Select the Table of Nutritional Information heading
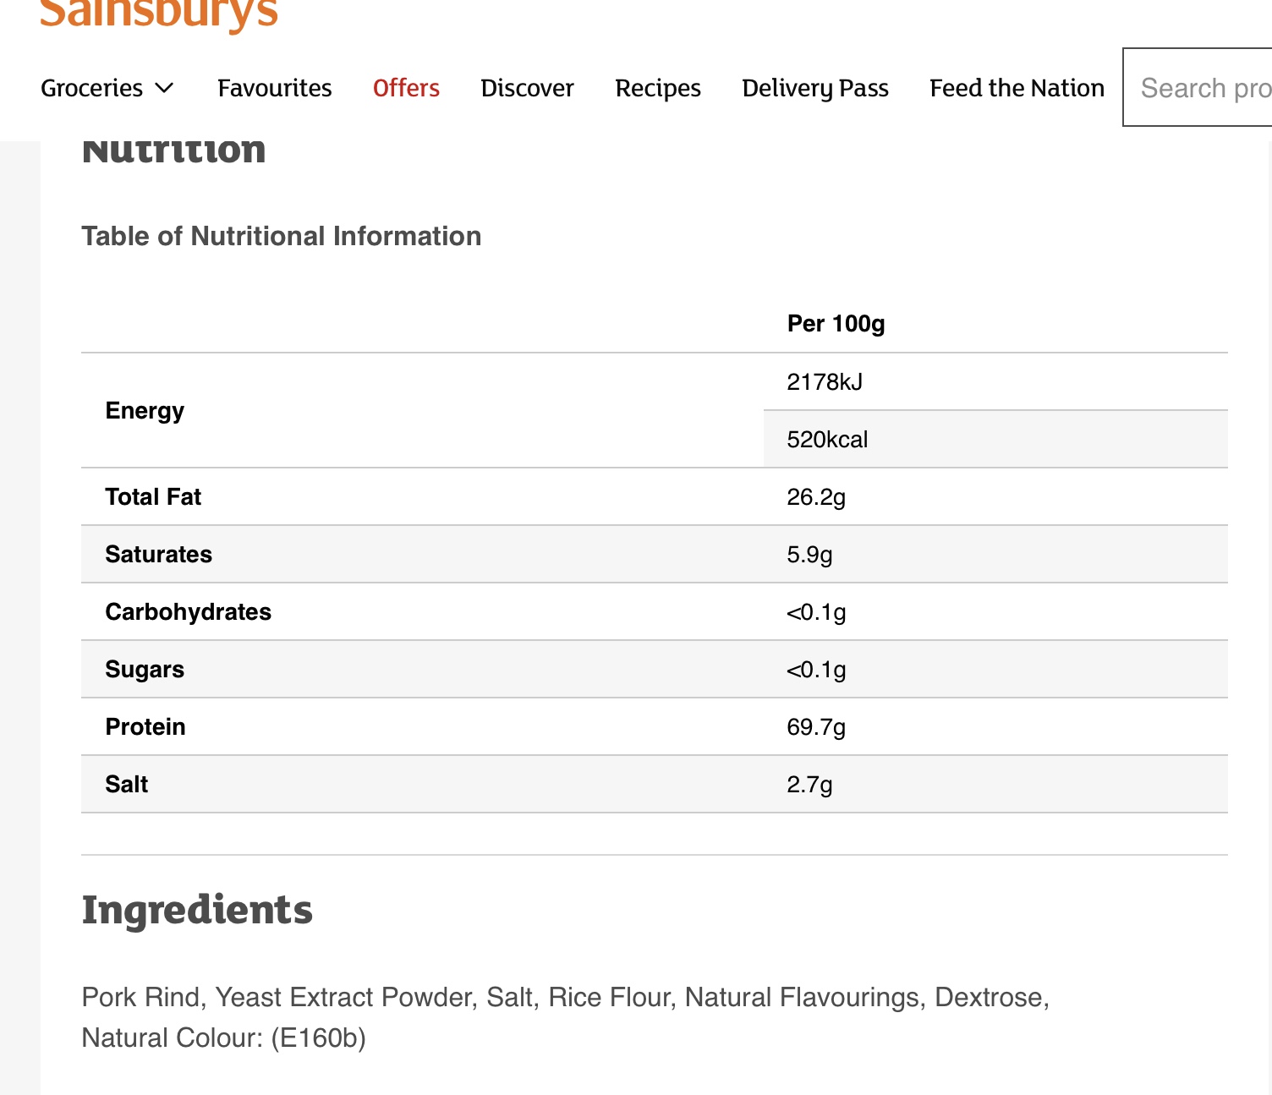Image resolution: width=1272 pixels, height=1095 pixels. (282, 236)
